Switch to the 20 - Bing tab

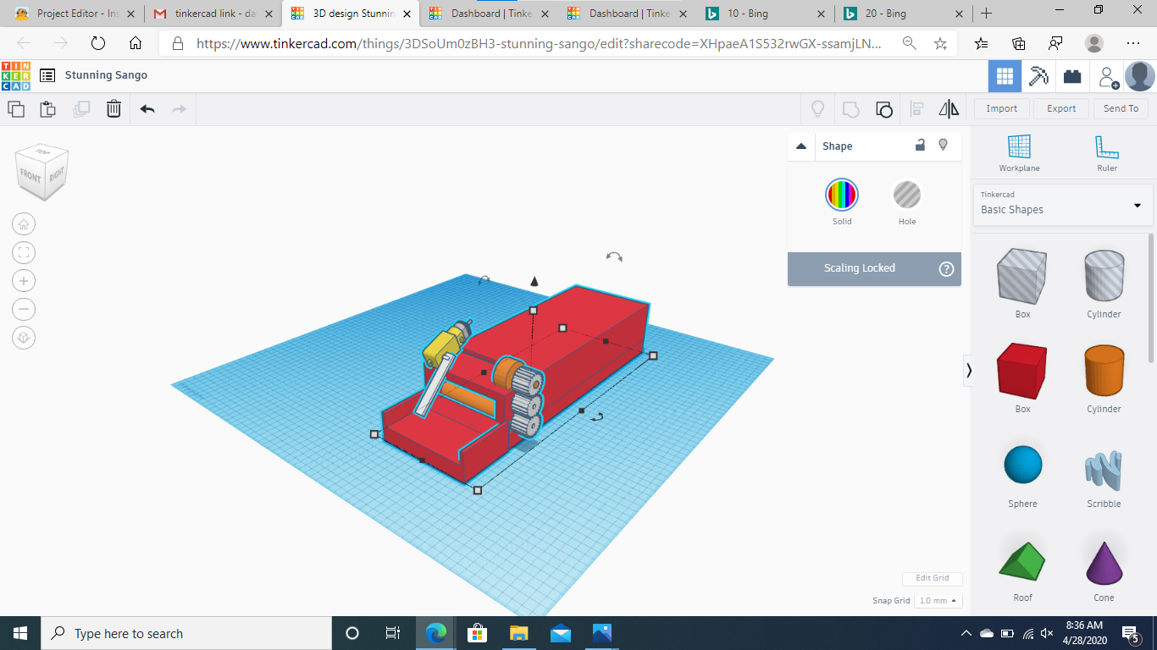[x=903, y=14]
